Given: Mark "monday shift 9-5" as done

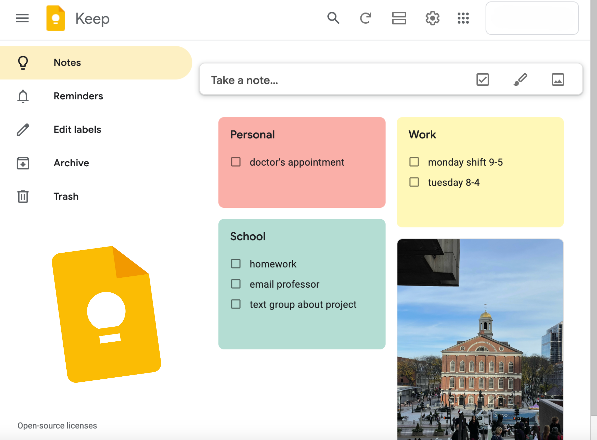Looking at the screenshot, I should point(414,162).
